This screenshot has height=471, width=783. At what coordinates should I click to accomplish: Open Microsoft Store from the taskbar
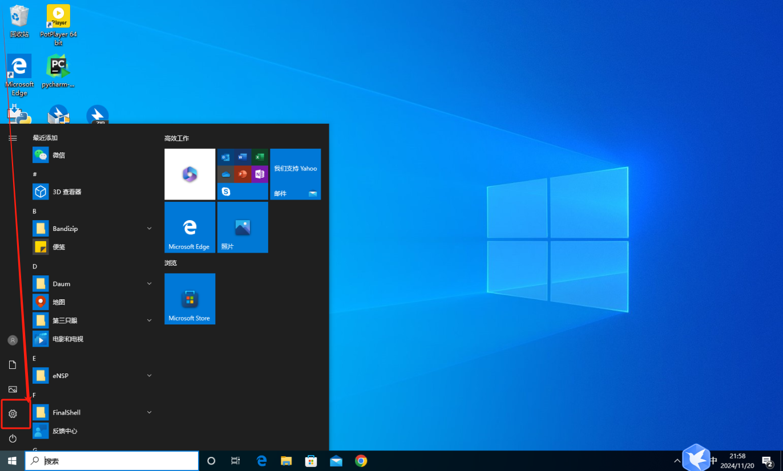click(x=311, y=461)
